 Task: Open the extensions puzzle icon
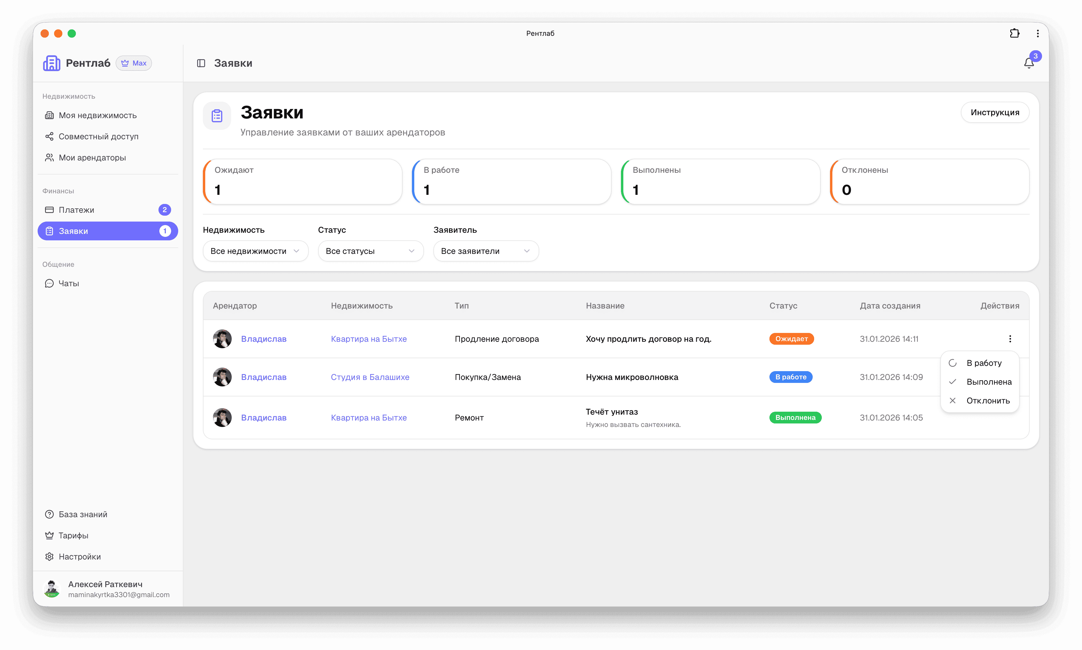(x=1014, y=33)
